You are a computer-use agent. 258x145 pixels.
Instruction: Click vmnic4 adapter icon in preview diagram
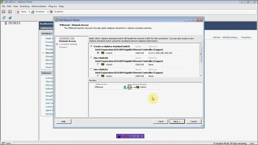click(x=138, y=87)
